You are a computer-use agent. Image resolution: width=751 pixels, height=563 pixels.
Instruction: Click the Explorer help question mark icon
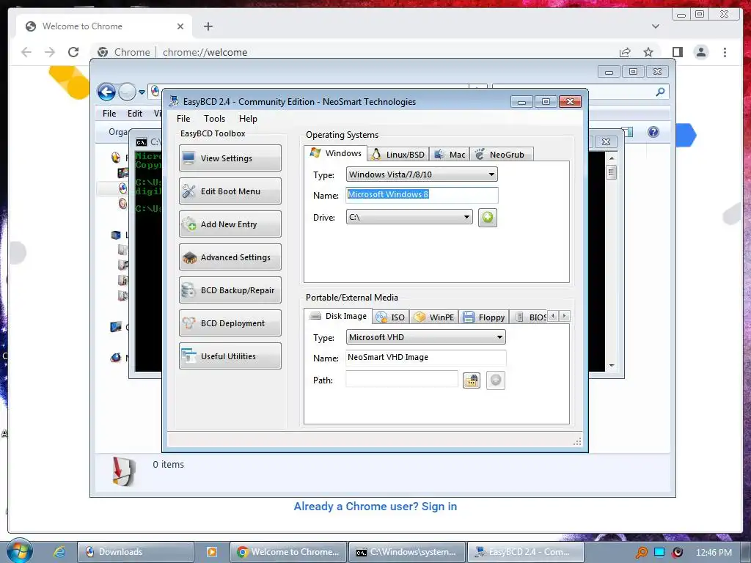653,132
